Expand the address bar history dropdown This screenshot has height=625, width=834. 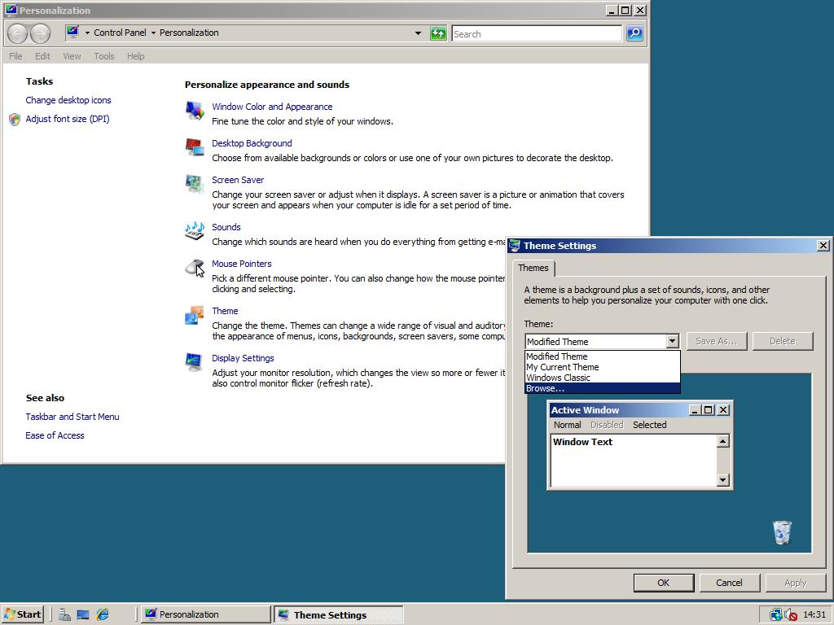tap(418, 33)
